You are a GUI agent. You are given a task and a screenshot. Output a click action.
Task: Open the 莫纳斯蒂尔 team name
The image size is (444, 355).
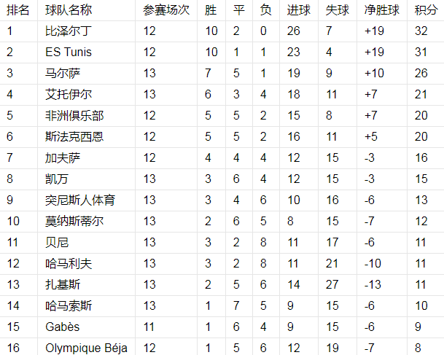74,222
